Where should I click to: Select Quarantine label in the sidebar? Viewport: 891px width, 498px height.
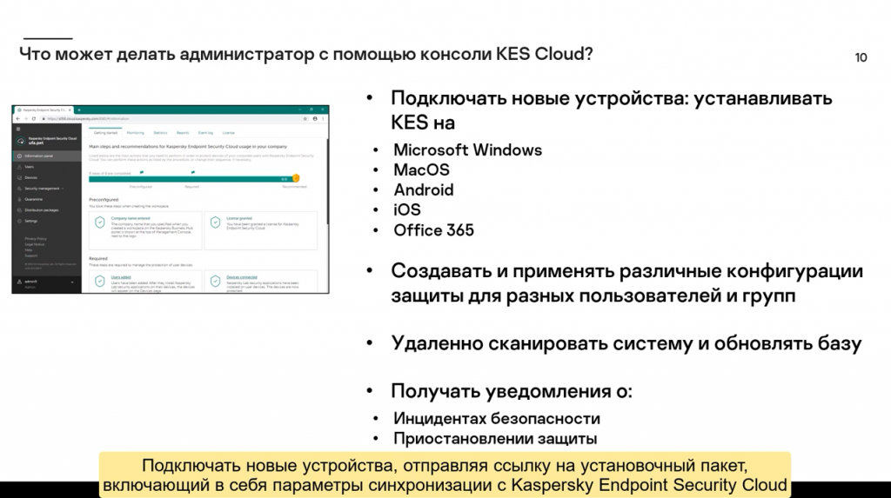(34, 199)
